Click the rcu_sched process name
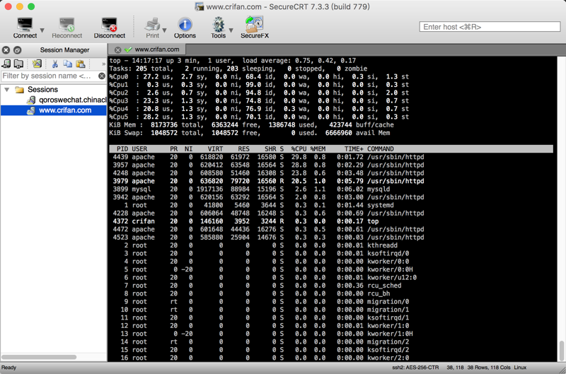The height and width of the screenshot is (374, 566). pos(384,286)
